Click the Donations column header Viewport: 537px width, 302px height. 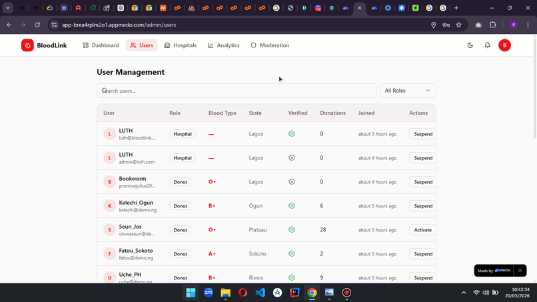[x=332, y=113]
